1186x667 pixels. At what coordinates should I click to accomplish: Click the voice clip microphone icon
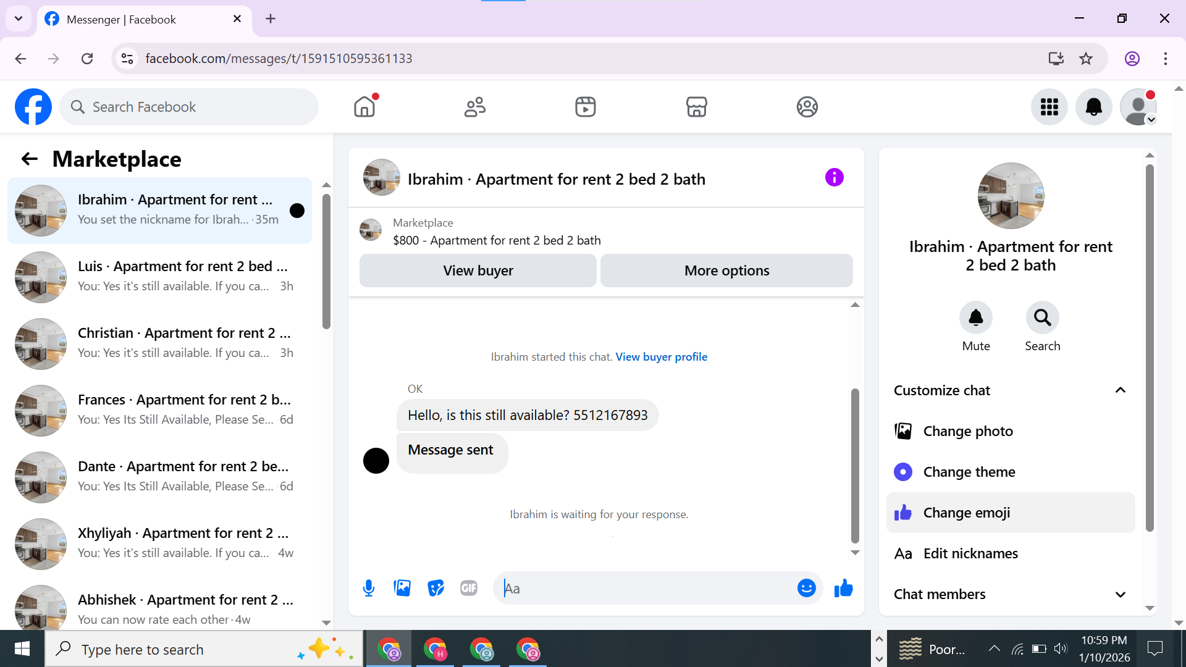tap(369, 588)
